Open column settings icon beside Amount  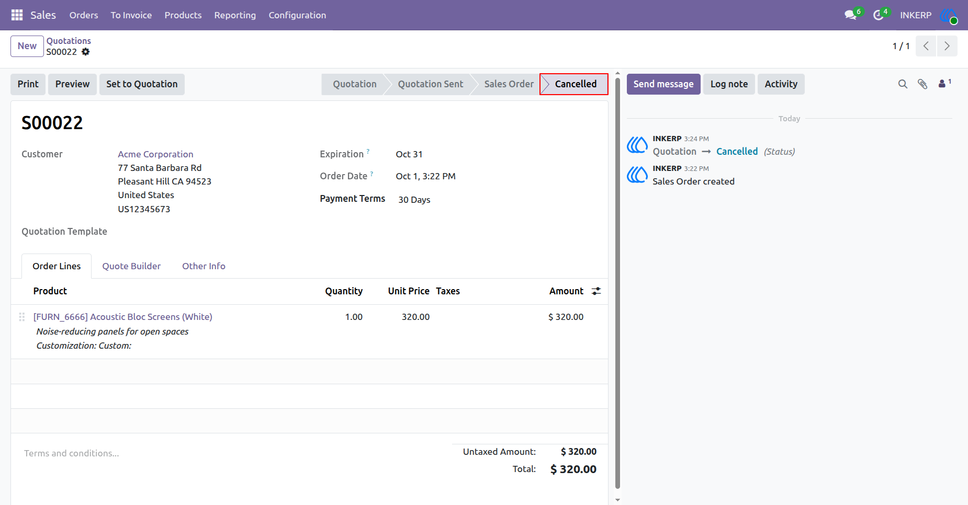[x=596, y=291]
